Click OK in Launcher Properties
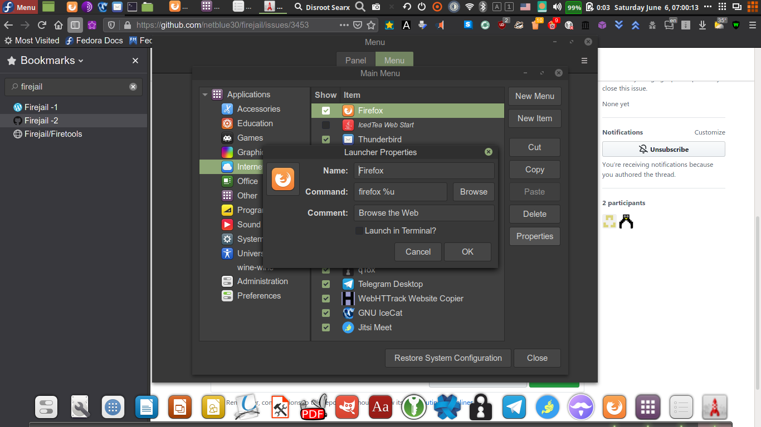The height and width of the screenshot is (427, 761). (467, 252)
